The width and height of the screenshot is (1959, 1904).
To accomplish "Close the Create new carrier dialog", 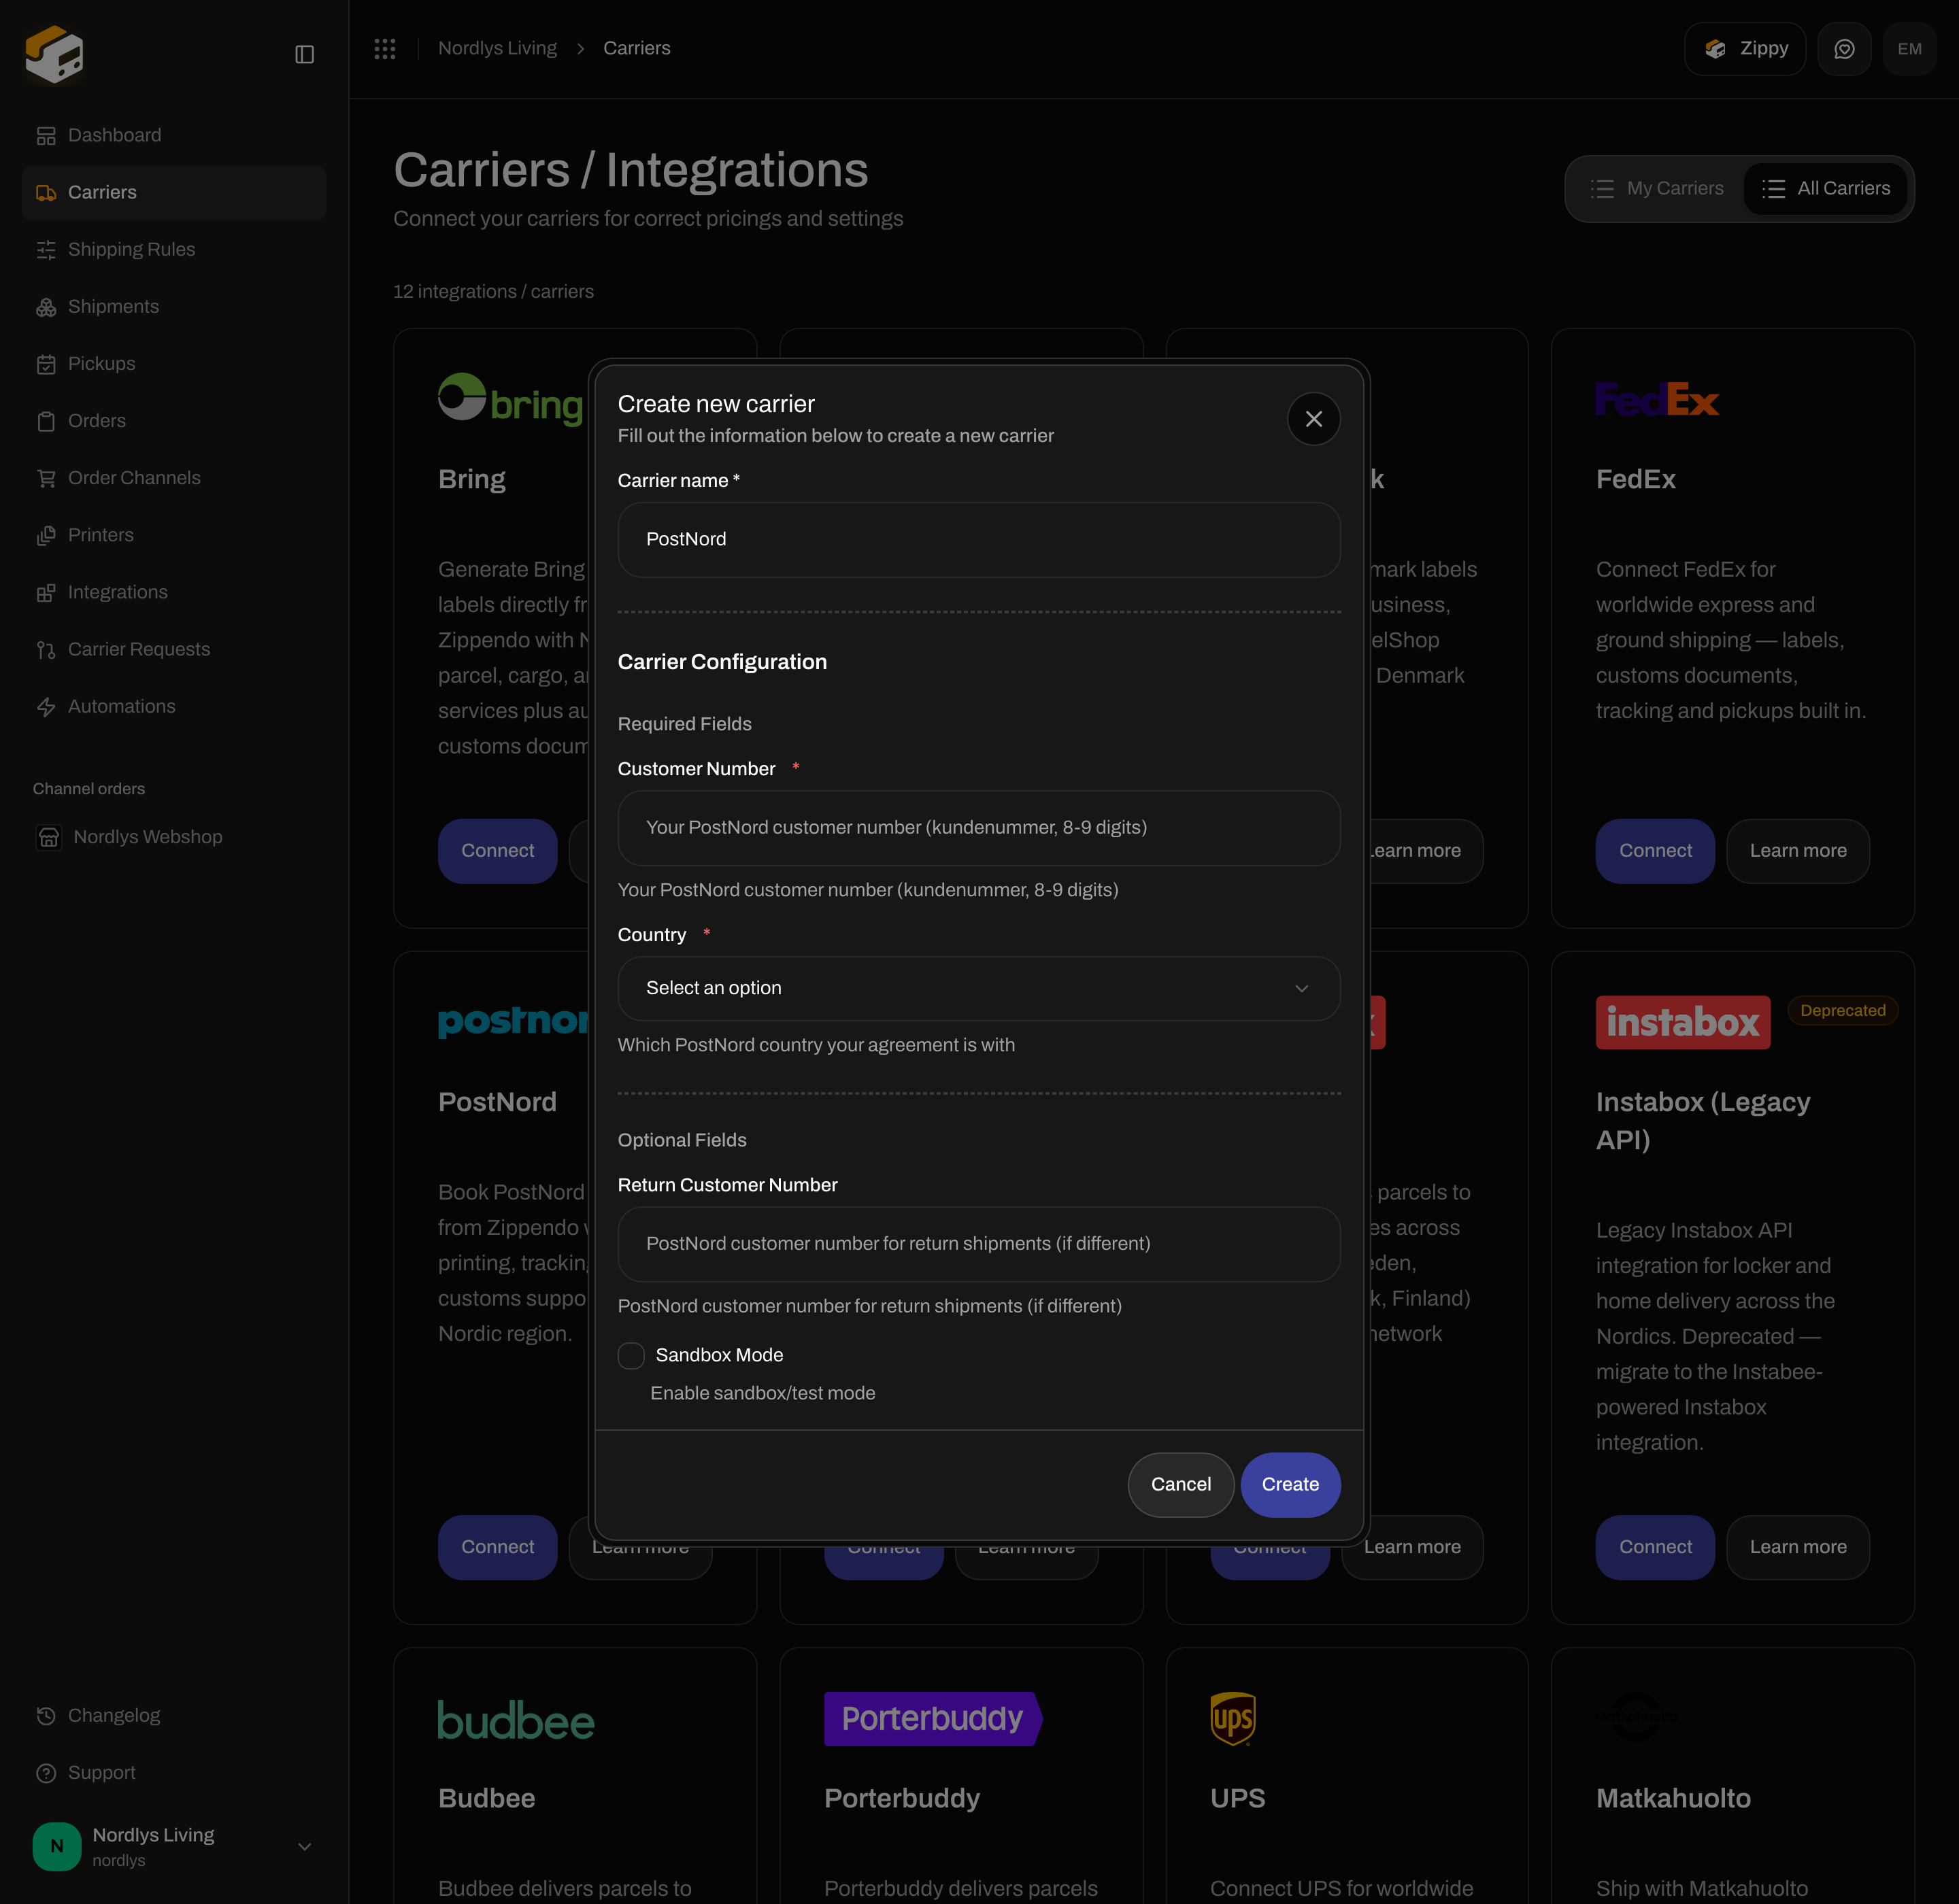I will point(1313,419).
